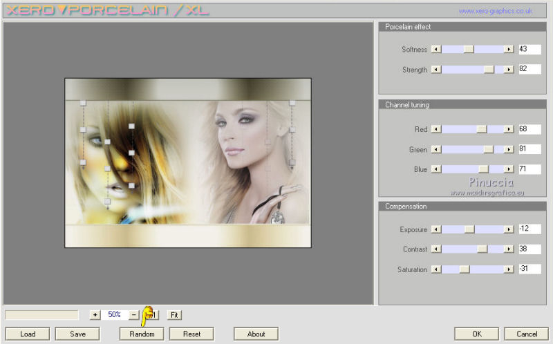Viewport: 553px width, 344px height.
Task: Increase Green channel with right arrow
Action: point(509,149)
